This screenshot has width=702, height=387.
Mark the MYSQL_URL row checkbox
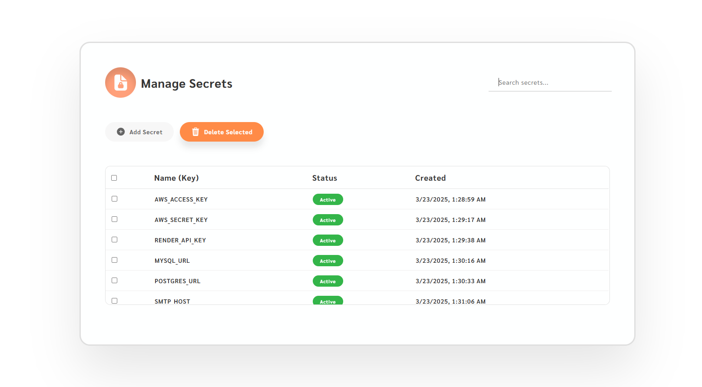coord(115,260)
